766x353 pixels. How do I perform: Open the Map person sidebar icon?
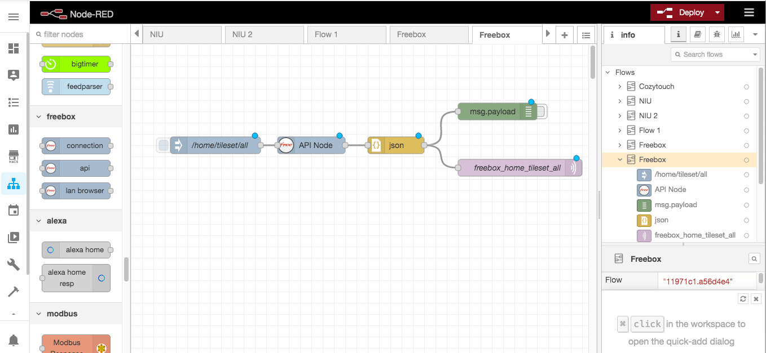click(14, 75)
